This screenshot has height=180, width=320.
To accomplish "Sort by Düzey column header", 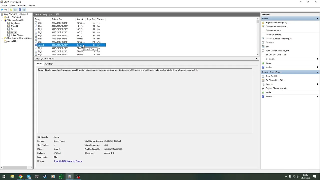I will click(x=42, y=19).
